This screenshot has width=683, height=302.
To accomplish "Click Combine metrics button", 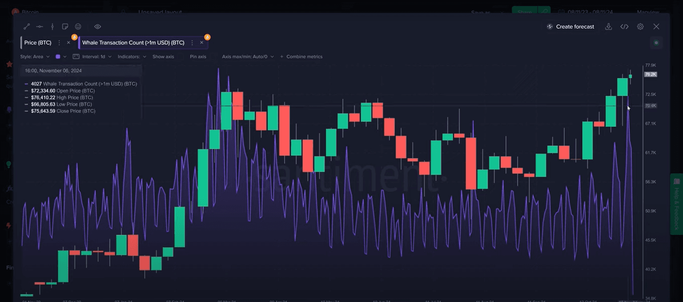I will (x=301, y=57).
